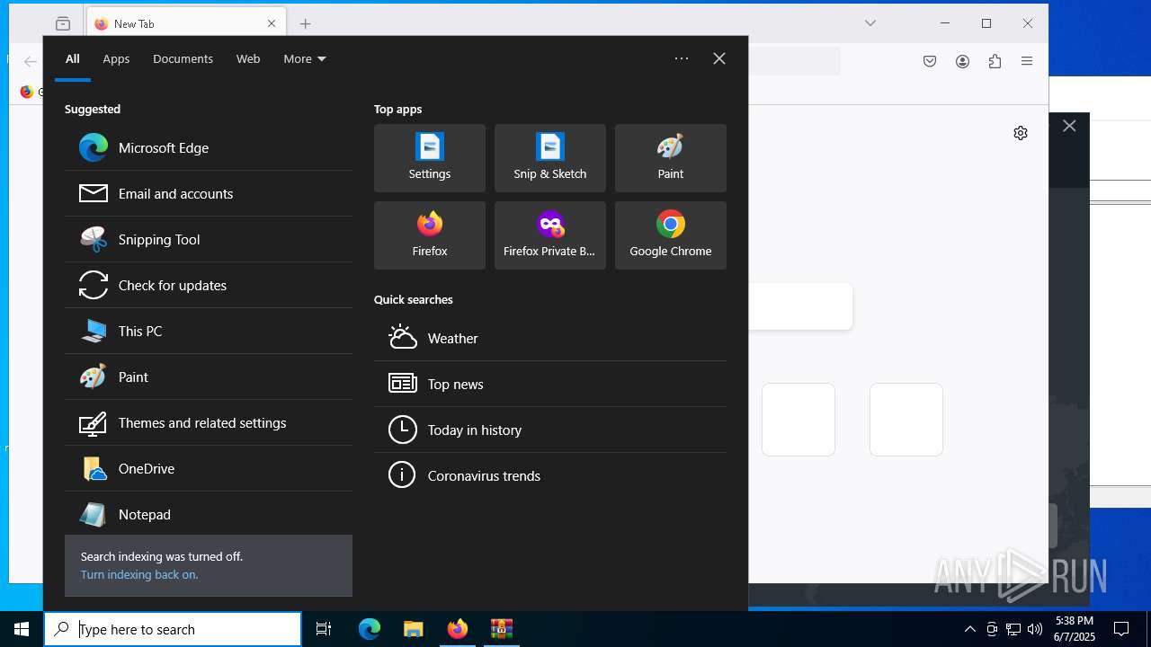Open Task View on the taskbar
Image resolution: width=1151 pixels, height=647 pixels.
pos(324,629)
